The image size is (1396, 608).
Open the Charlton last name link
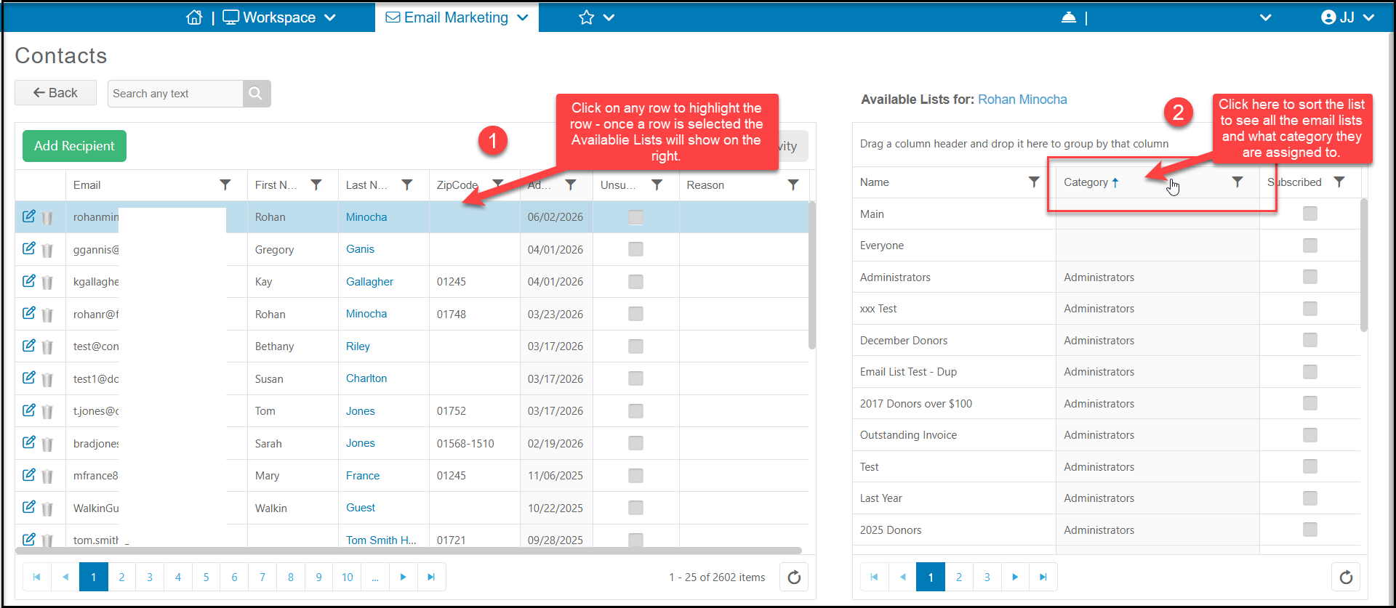point(366,378)
